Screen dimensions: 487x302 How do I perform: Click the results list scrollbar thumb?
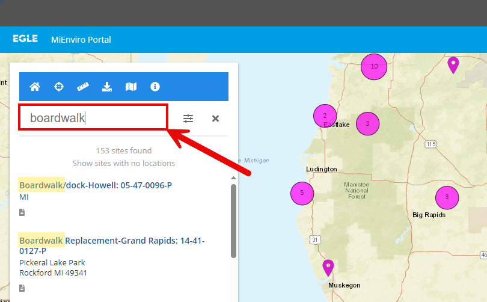(233, 221)
